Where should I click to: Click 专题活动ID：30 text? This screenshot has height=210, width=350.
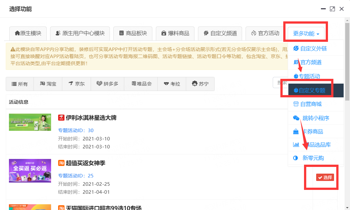[x=76, y=130]
